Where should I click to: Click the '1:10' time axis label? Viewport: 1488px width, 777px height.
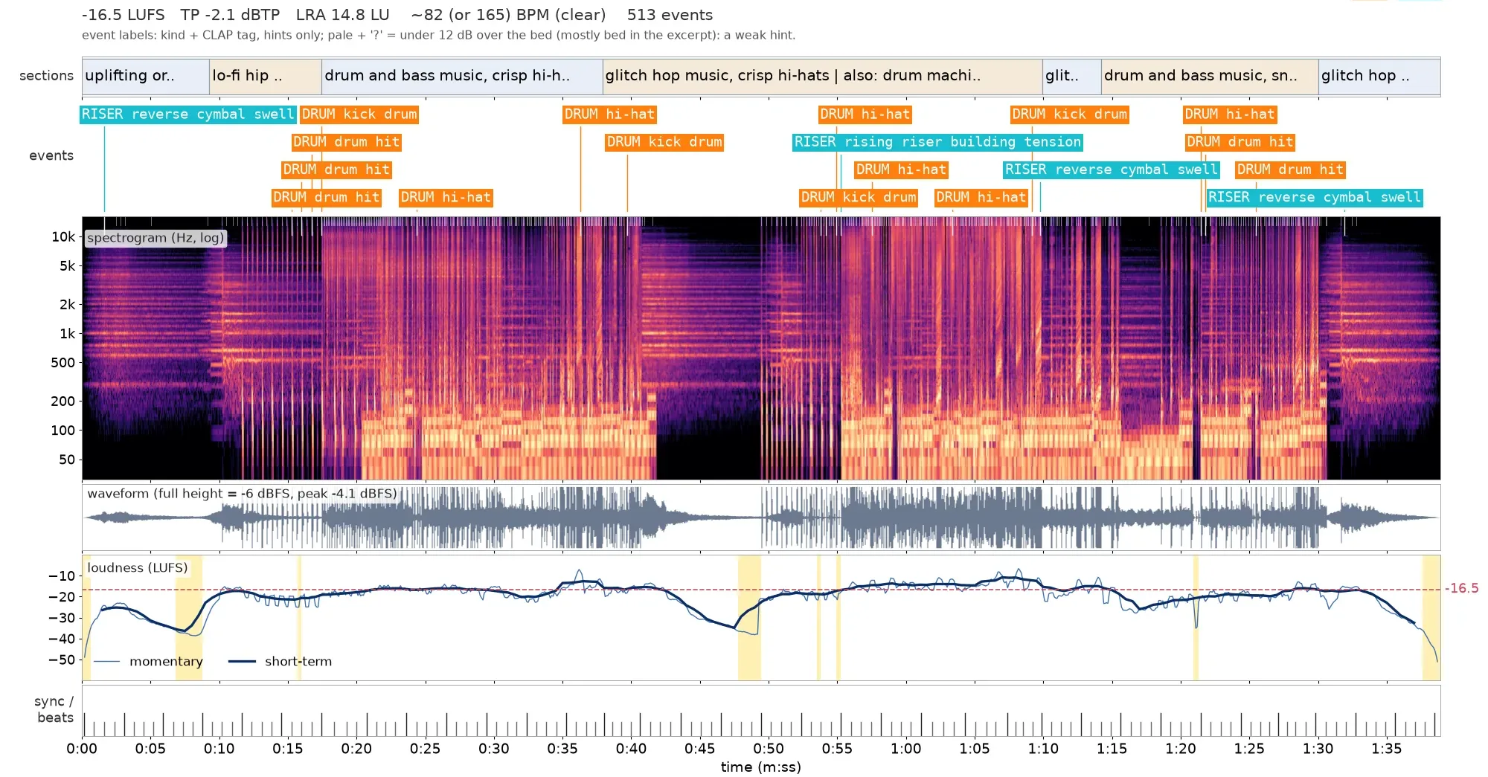tap(1043, 749)
